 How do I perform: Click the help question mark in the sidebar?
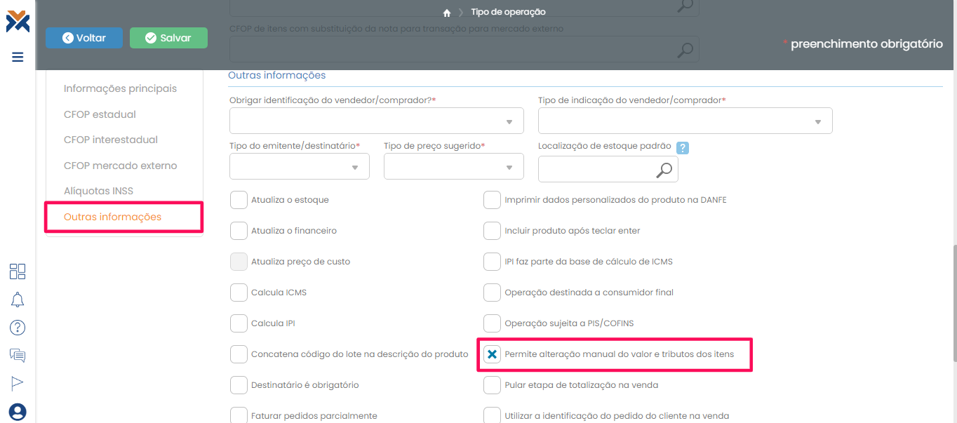(18, 328)
